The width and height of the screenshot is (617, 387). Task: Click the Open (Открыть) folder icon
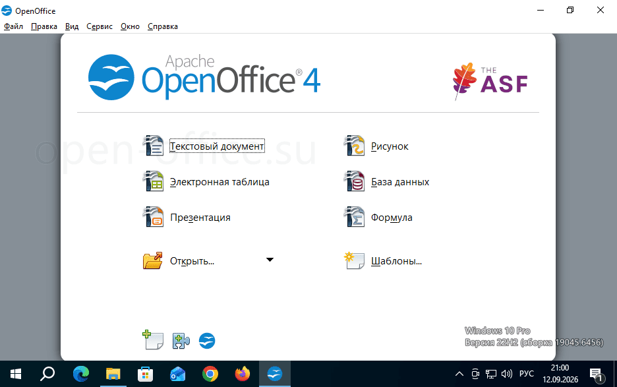(x=153, y=260)
